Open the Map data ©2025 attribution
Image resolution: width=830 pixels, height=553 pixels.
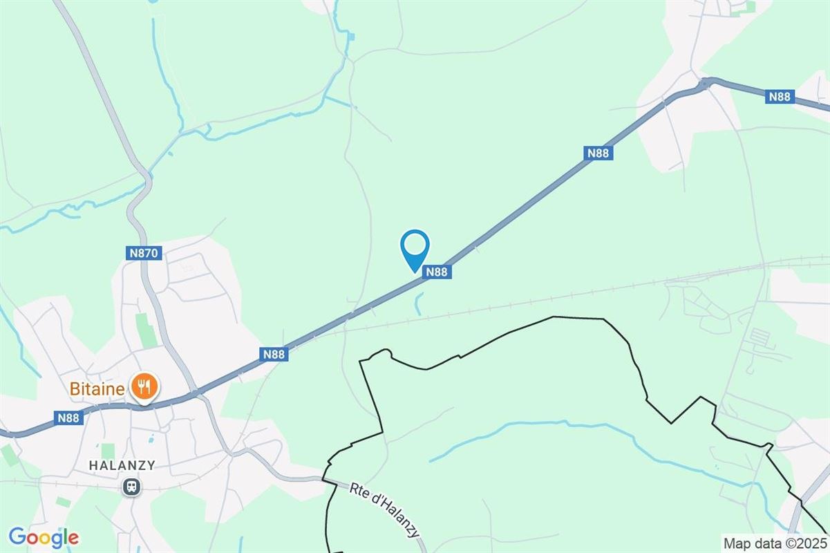point(774,542)
